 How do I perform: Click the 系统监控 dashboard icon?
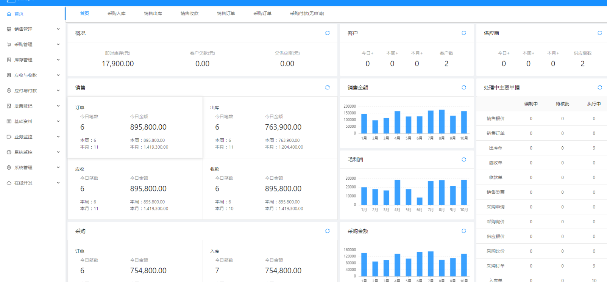pyautogui.click(x=9, y=152)
